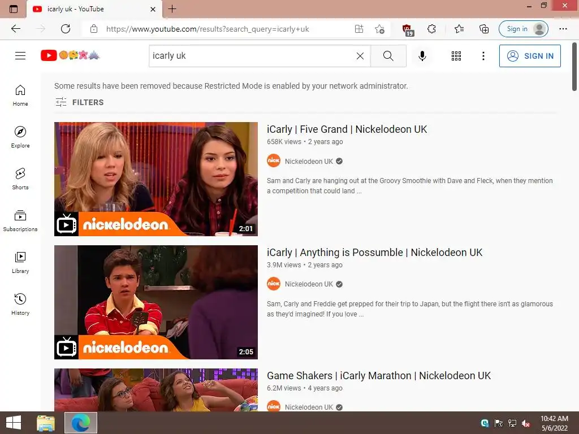
Task: Click the Anything is Possumble description snippet
Action: point(410,309)
